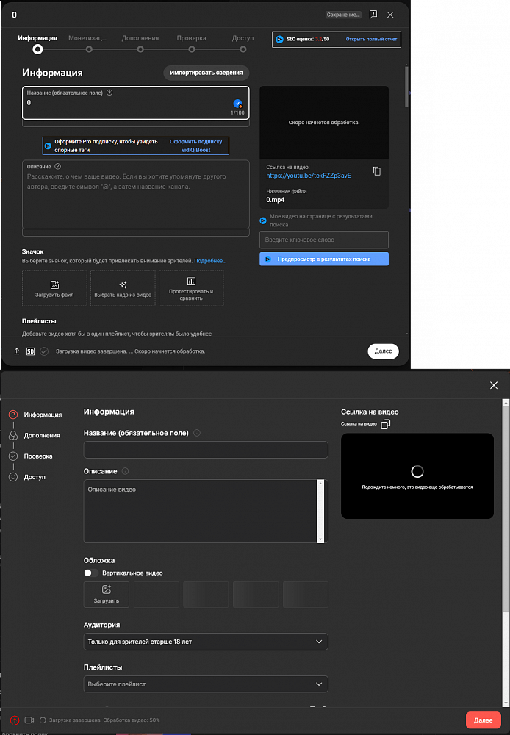The width and height of the screenshot is (510, 735).
Task: Focus the Введите ключевое слово field
Action: pos(324,240)
